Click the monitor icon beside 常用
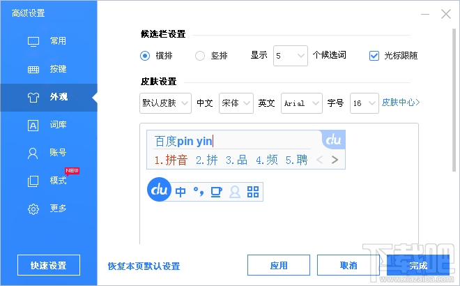 pyautogui.click(x=33, y=42)
